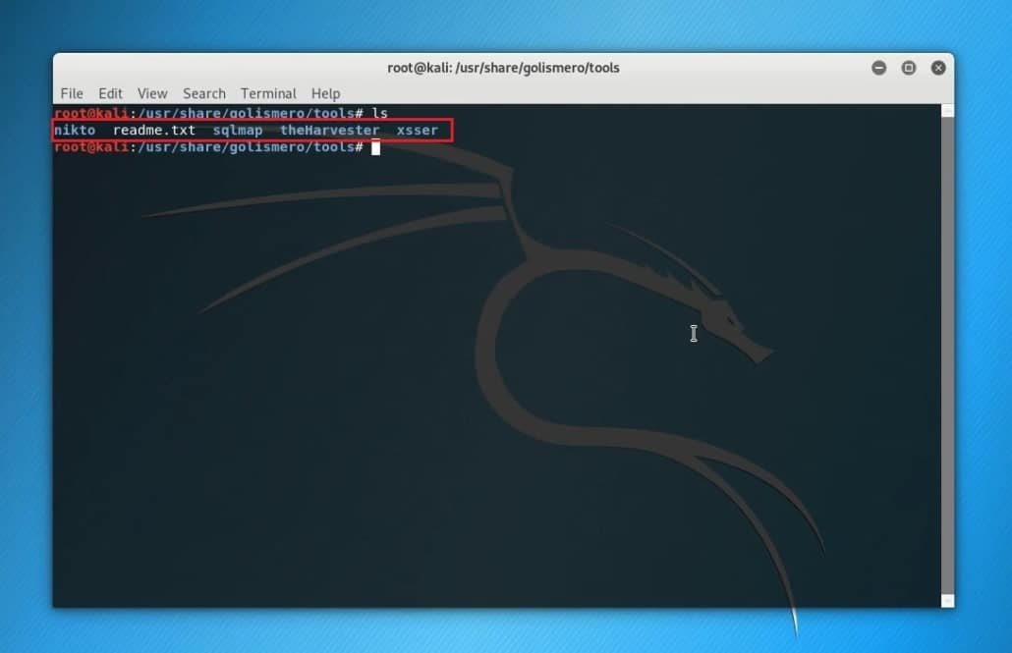Click the ls command text
Image resolution: width=1012 pixels, height=653 pixels.
point(379,114)
